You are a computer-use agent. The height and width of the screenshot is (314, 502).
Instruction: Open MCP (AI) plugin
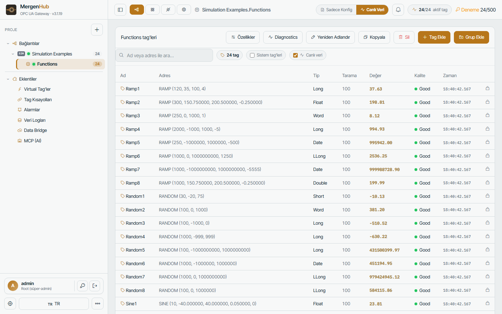[x=32, y=141]
